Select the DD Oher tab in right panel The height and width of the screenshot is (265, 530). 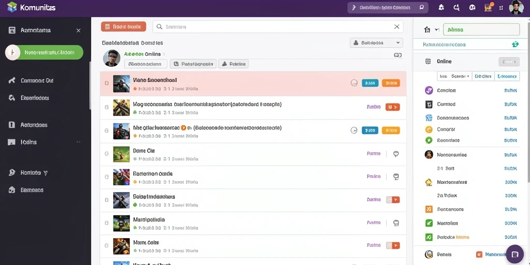coord(483,77)
